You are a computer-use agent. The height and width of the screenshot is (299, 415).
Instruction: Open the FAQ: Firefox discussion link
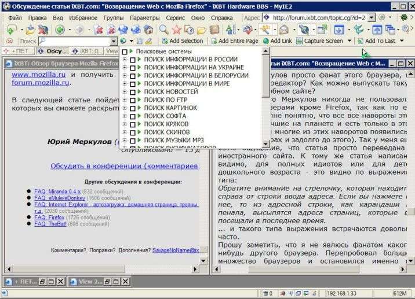[49, 217]
